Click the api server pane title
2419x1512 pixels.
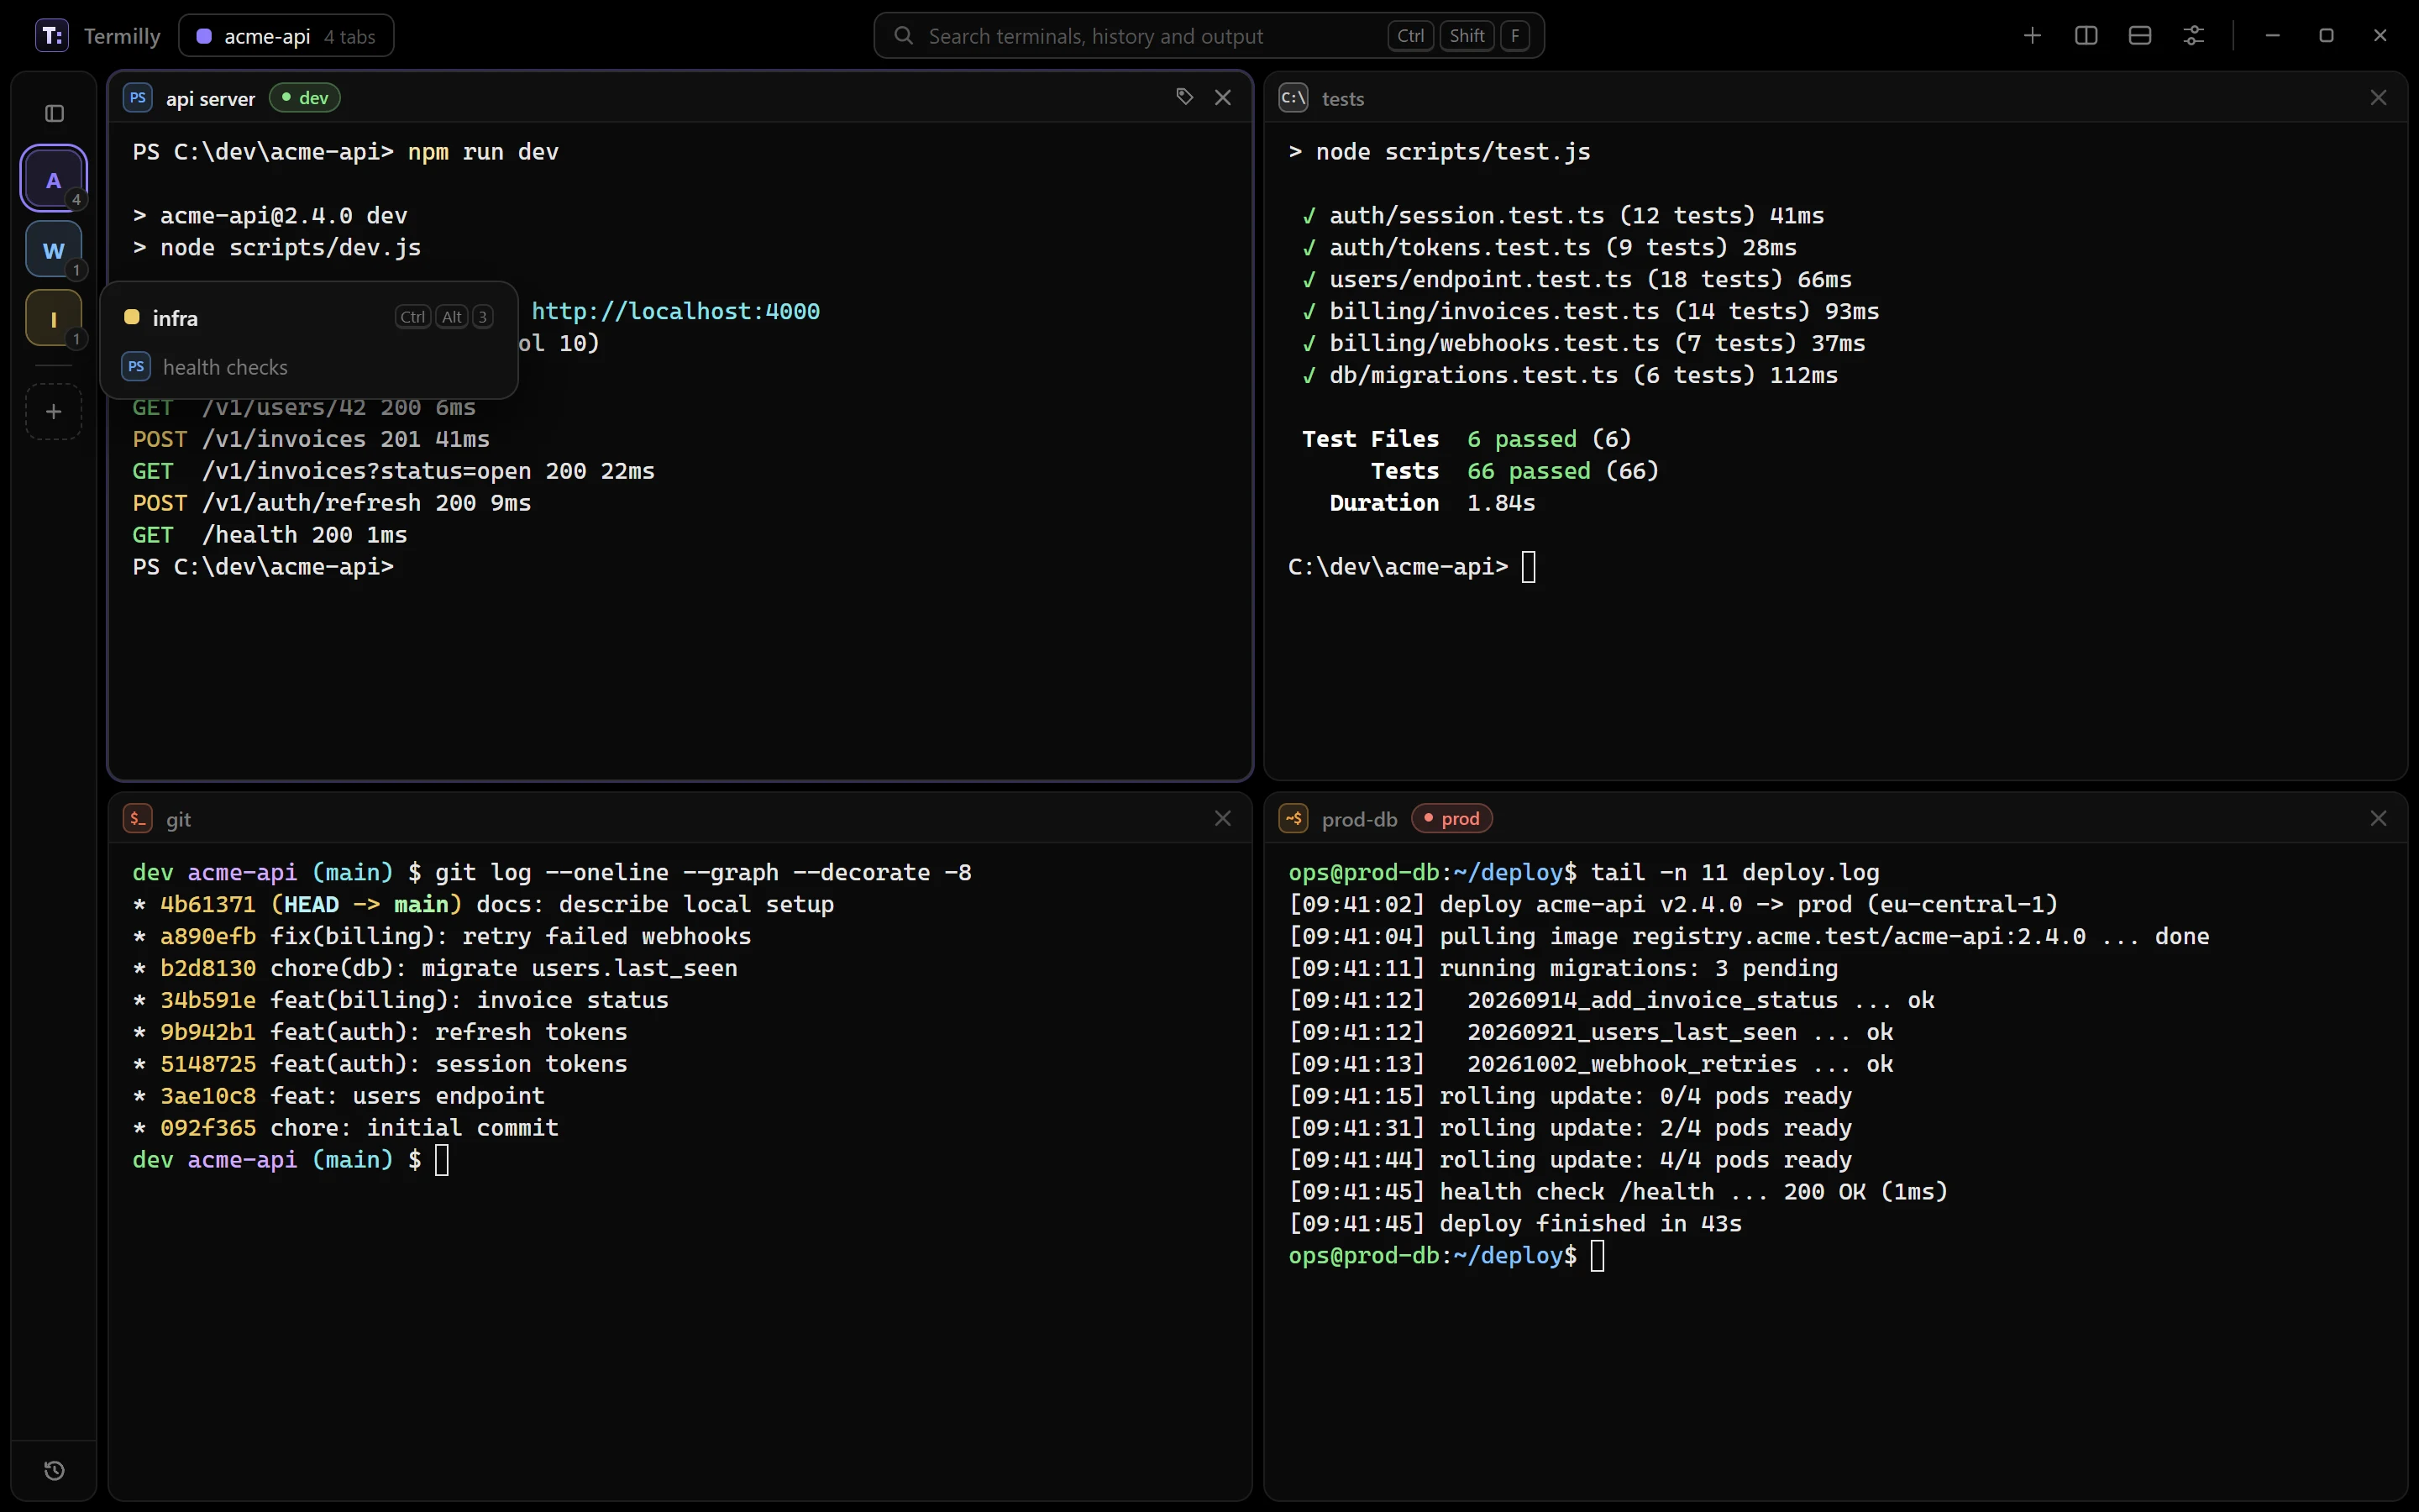pyautogui.click(x=210, y=99)
